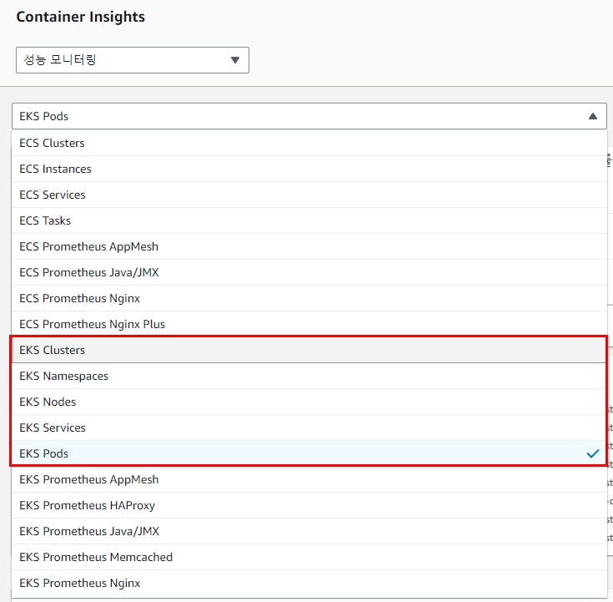Select ECS Prometheus Nginx Plus entry
The width and height of the screenshot is (613, 602).
(x=309, y=324)
